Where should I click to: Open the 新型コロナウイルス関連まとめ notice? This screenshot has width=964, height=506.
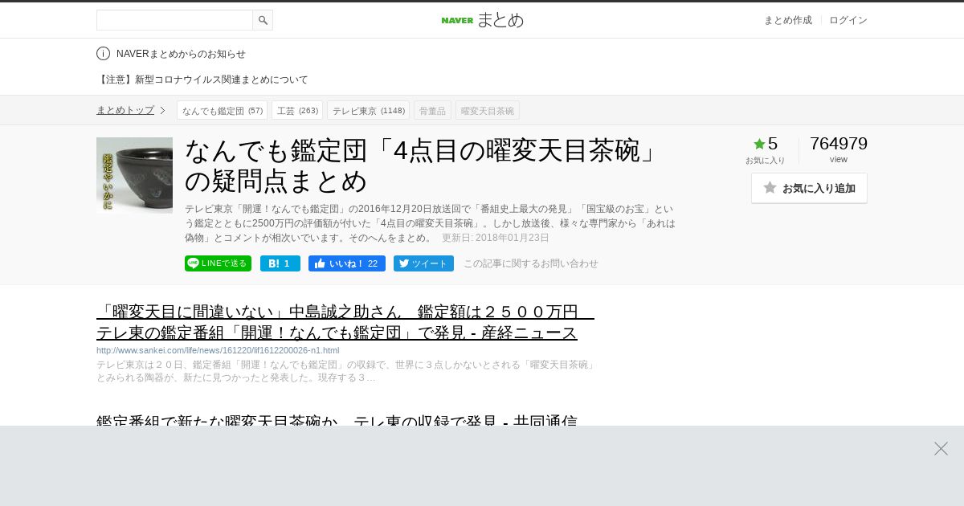click(x=202, y=80)
